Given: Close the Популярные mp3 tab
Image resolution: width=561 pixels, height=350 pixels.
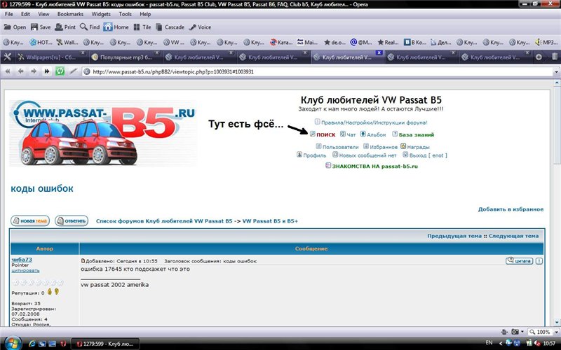Looking at the screenshot, I should [x=156, y=53].
